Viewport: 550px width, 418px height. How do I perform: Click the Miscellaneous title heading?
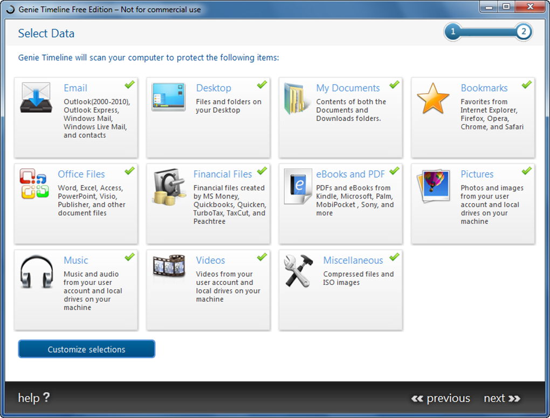(x=353, y=260)
